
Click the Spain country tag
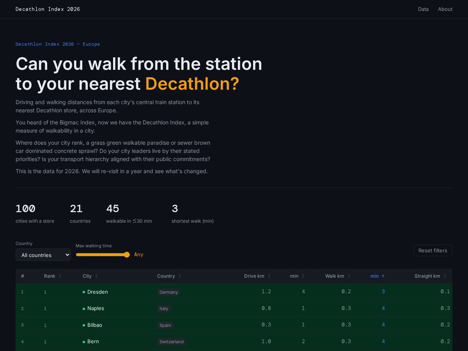click(x=165, y=325)
